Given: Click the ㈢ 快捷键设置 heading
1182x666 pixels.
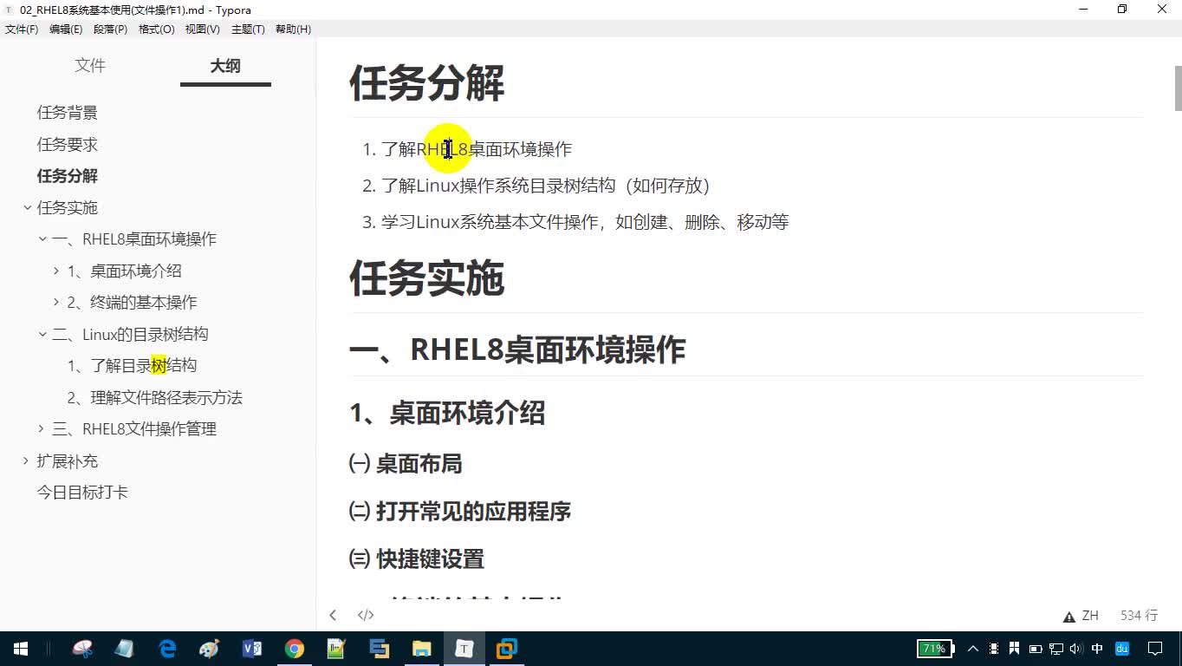Looking at the screenshot, I should click(x=417, y=559).
